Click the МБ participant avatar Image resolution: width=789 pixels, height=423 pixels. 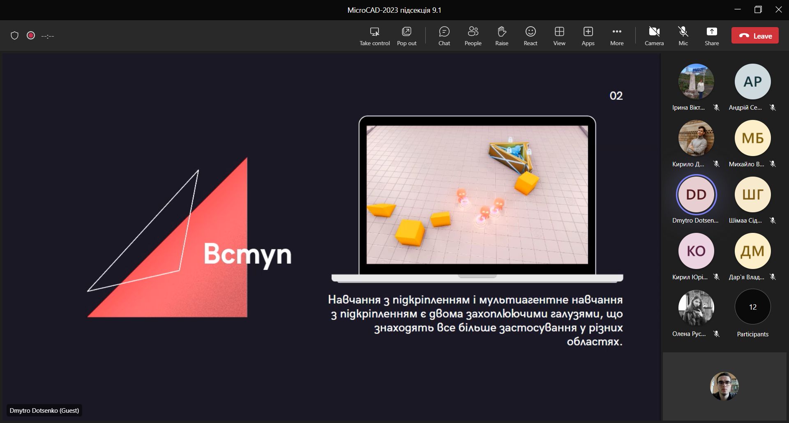[x=752, y=138]
